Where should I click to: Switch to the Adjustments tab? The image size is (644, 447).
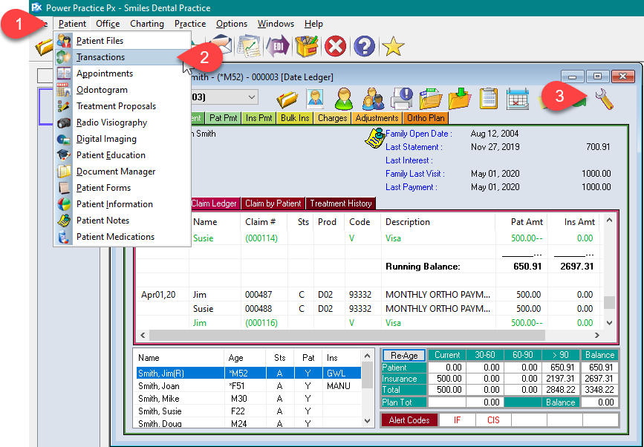tap(377, 118)
